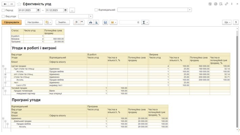Open calendar picker for end date 31.12.2023
This screenshot has width=240, height=135.
point(65,10)
